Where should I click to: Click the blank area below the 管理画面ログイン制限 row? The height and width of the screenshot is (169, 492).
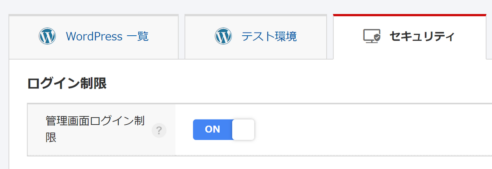coord(250,163)
